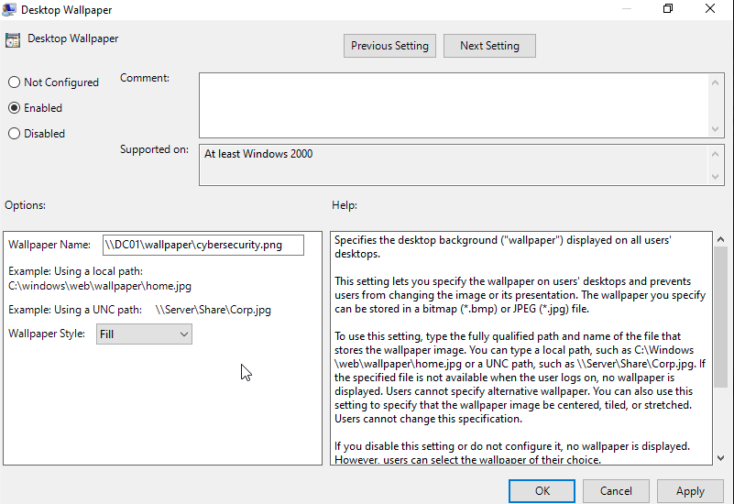Click Supported on box scroll down arrow
This screenshot has height=504, width=734.
tap(715, 177)
